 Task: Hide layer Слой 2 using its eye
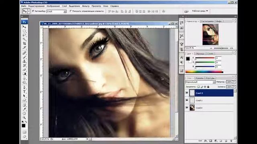[187, 93]
